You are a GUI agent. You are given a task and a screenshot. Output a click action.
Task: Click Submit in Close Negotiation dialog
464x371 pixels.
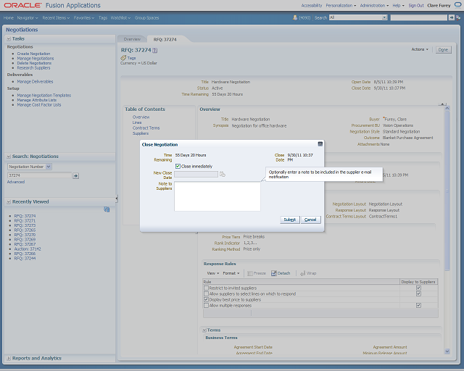[290, 220]
